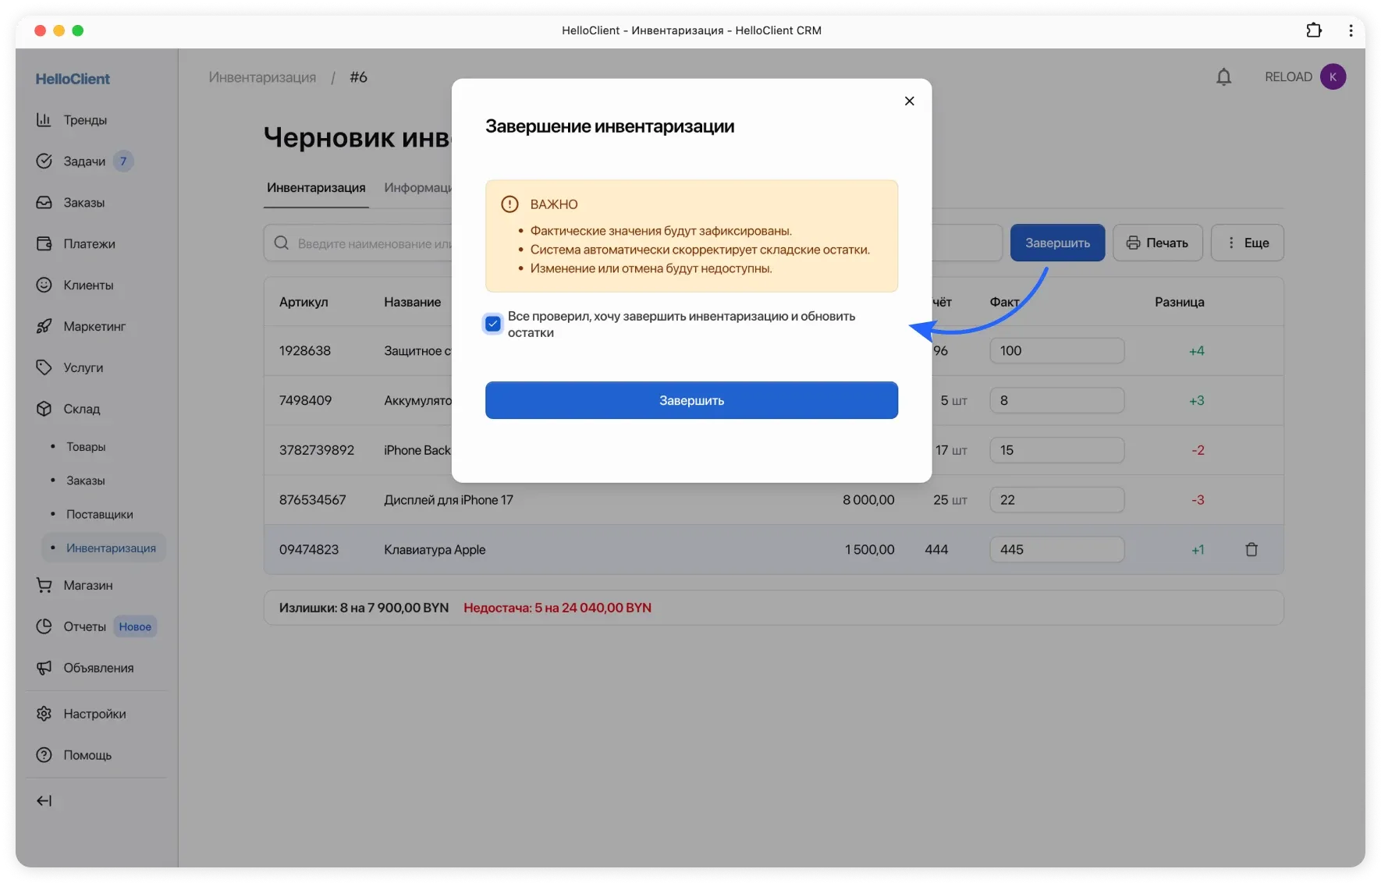Open the Помощь help icon
The height and width of the screenshot is (883, 1381).
[x=45, y=755]
